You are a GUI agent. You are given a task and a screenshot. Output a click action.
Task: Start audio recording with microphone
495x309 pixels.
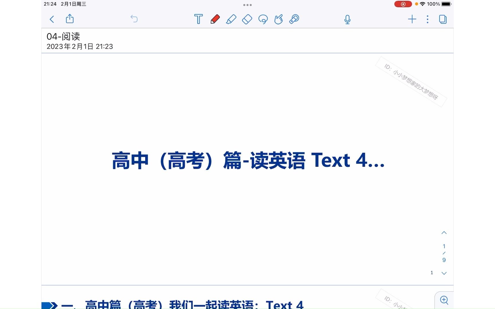coord(347,19)
